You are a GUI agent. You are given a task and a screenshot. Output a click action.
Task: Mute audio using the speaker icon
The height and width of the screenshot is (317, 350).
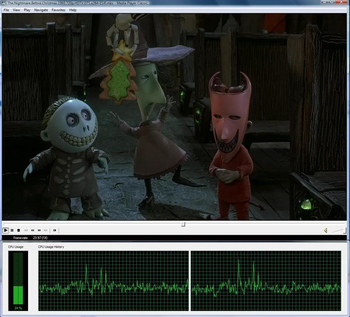(x=326, y=230)
